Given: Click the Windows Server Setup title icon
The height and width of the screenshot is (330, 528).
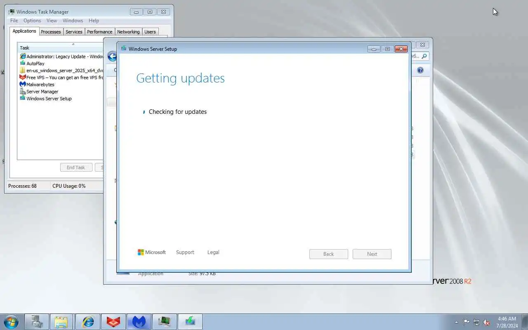Looking at the screenshot, I should click(123, 49).
